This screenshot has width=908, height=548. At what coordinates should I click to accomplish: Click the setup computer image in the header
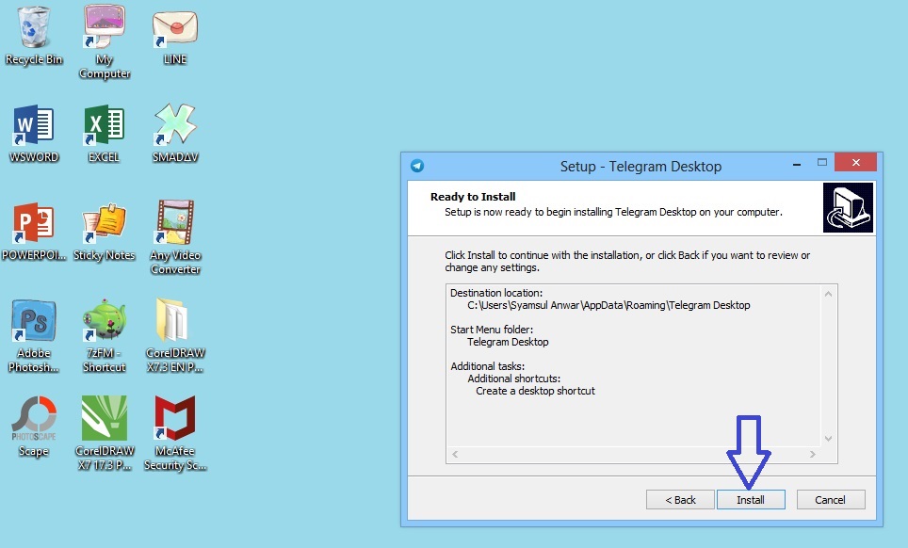point(848,208)
